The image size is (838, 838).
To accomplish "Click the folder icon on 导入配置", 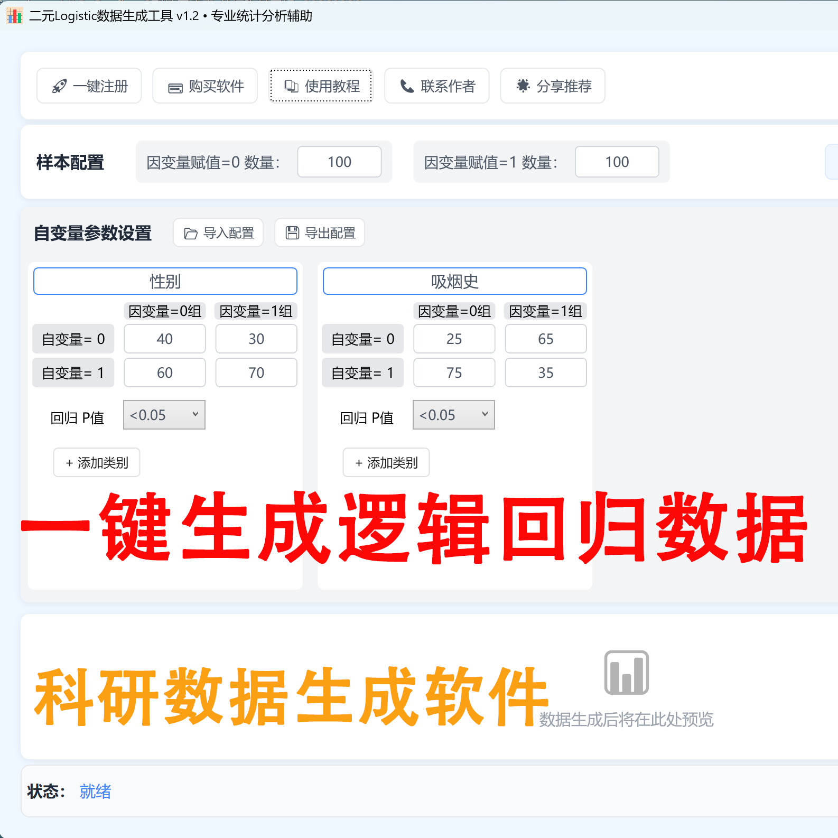I will pos(191,234).
